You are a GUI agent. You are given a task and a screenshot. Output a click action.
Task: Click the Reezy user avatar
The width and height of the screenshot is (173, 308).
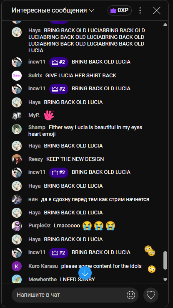(17, 159)
